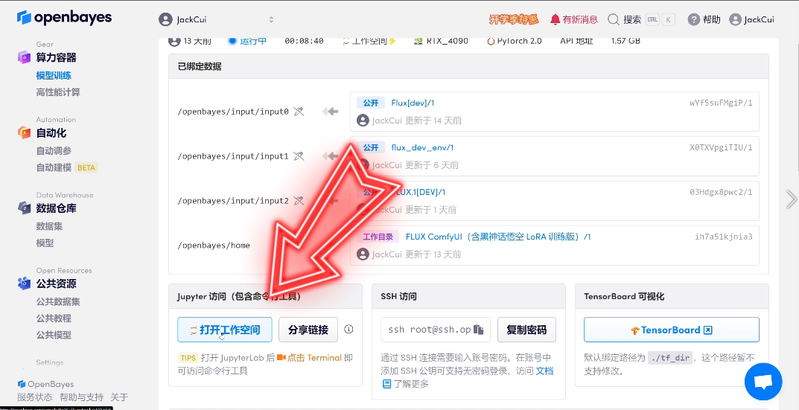Viewport: 799px width, 410px height.
Task: Open the 公共资源 section icon
Action: (x=24, y=284)
